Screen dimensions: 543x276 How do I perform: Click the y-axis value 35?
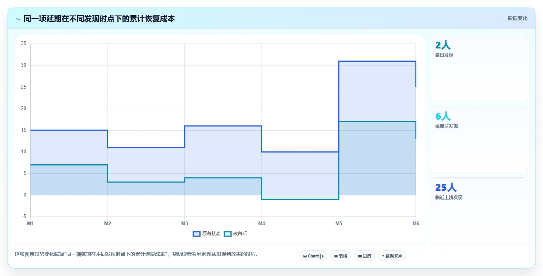coord(23,44)
